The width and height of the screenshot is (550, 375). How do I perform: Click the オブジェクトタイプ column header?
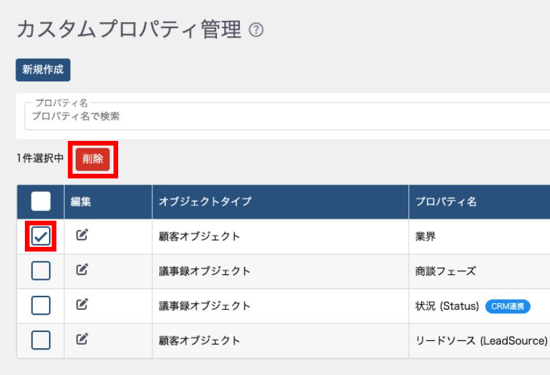[205, 202]
